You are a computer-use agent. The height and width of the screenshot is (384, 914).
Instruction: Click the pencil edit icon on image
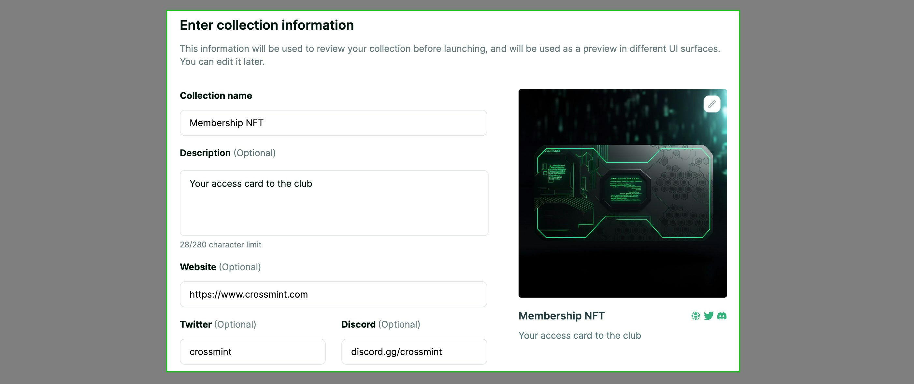(x=712, y=104)
